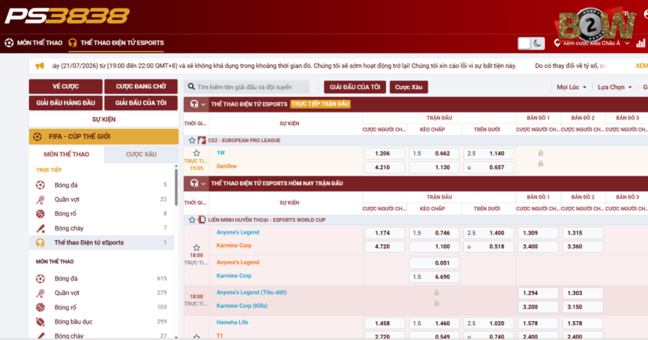This screenshot has width=648, height=340.
Task: Click the megaphone announcement icon
Action: [40, 66]
